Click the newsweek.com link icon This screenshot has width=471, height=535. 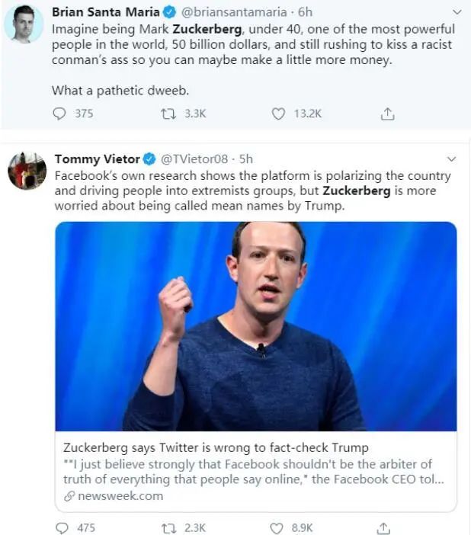(69, 496)
